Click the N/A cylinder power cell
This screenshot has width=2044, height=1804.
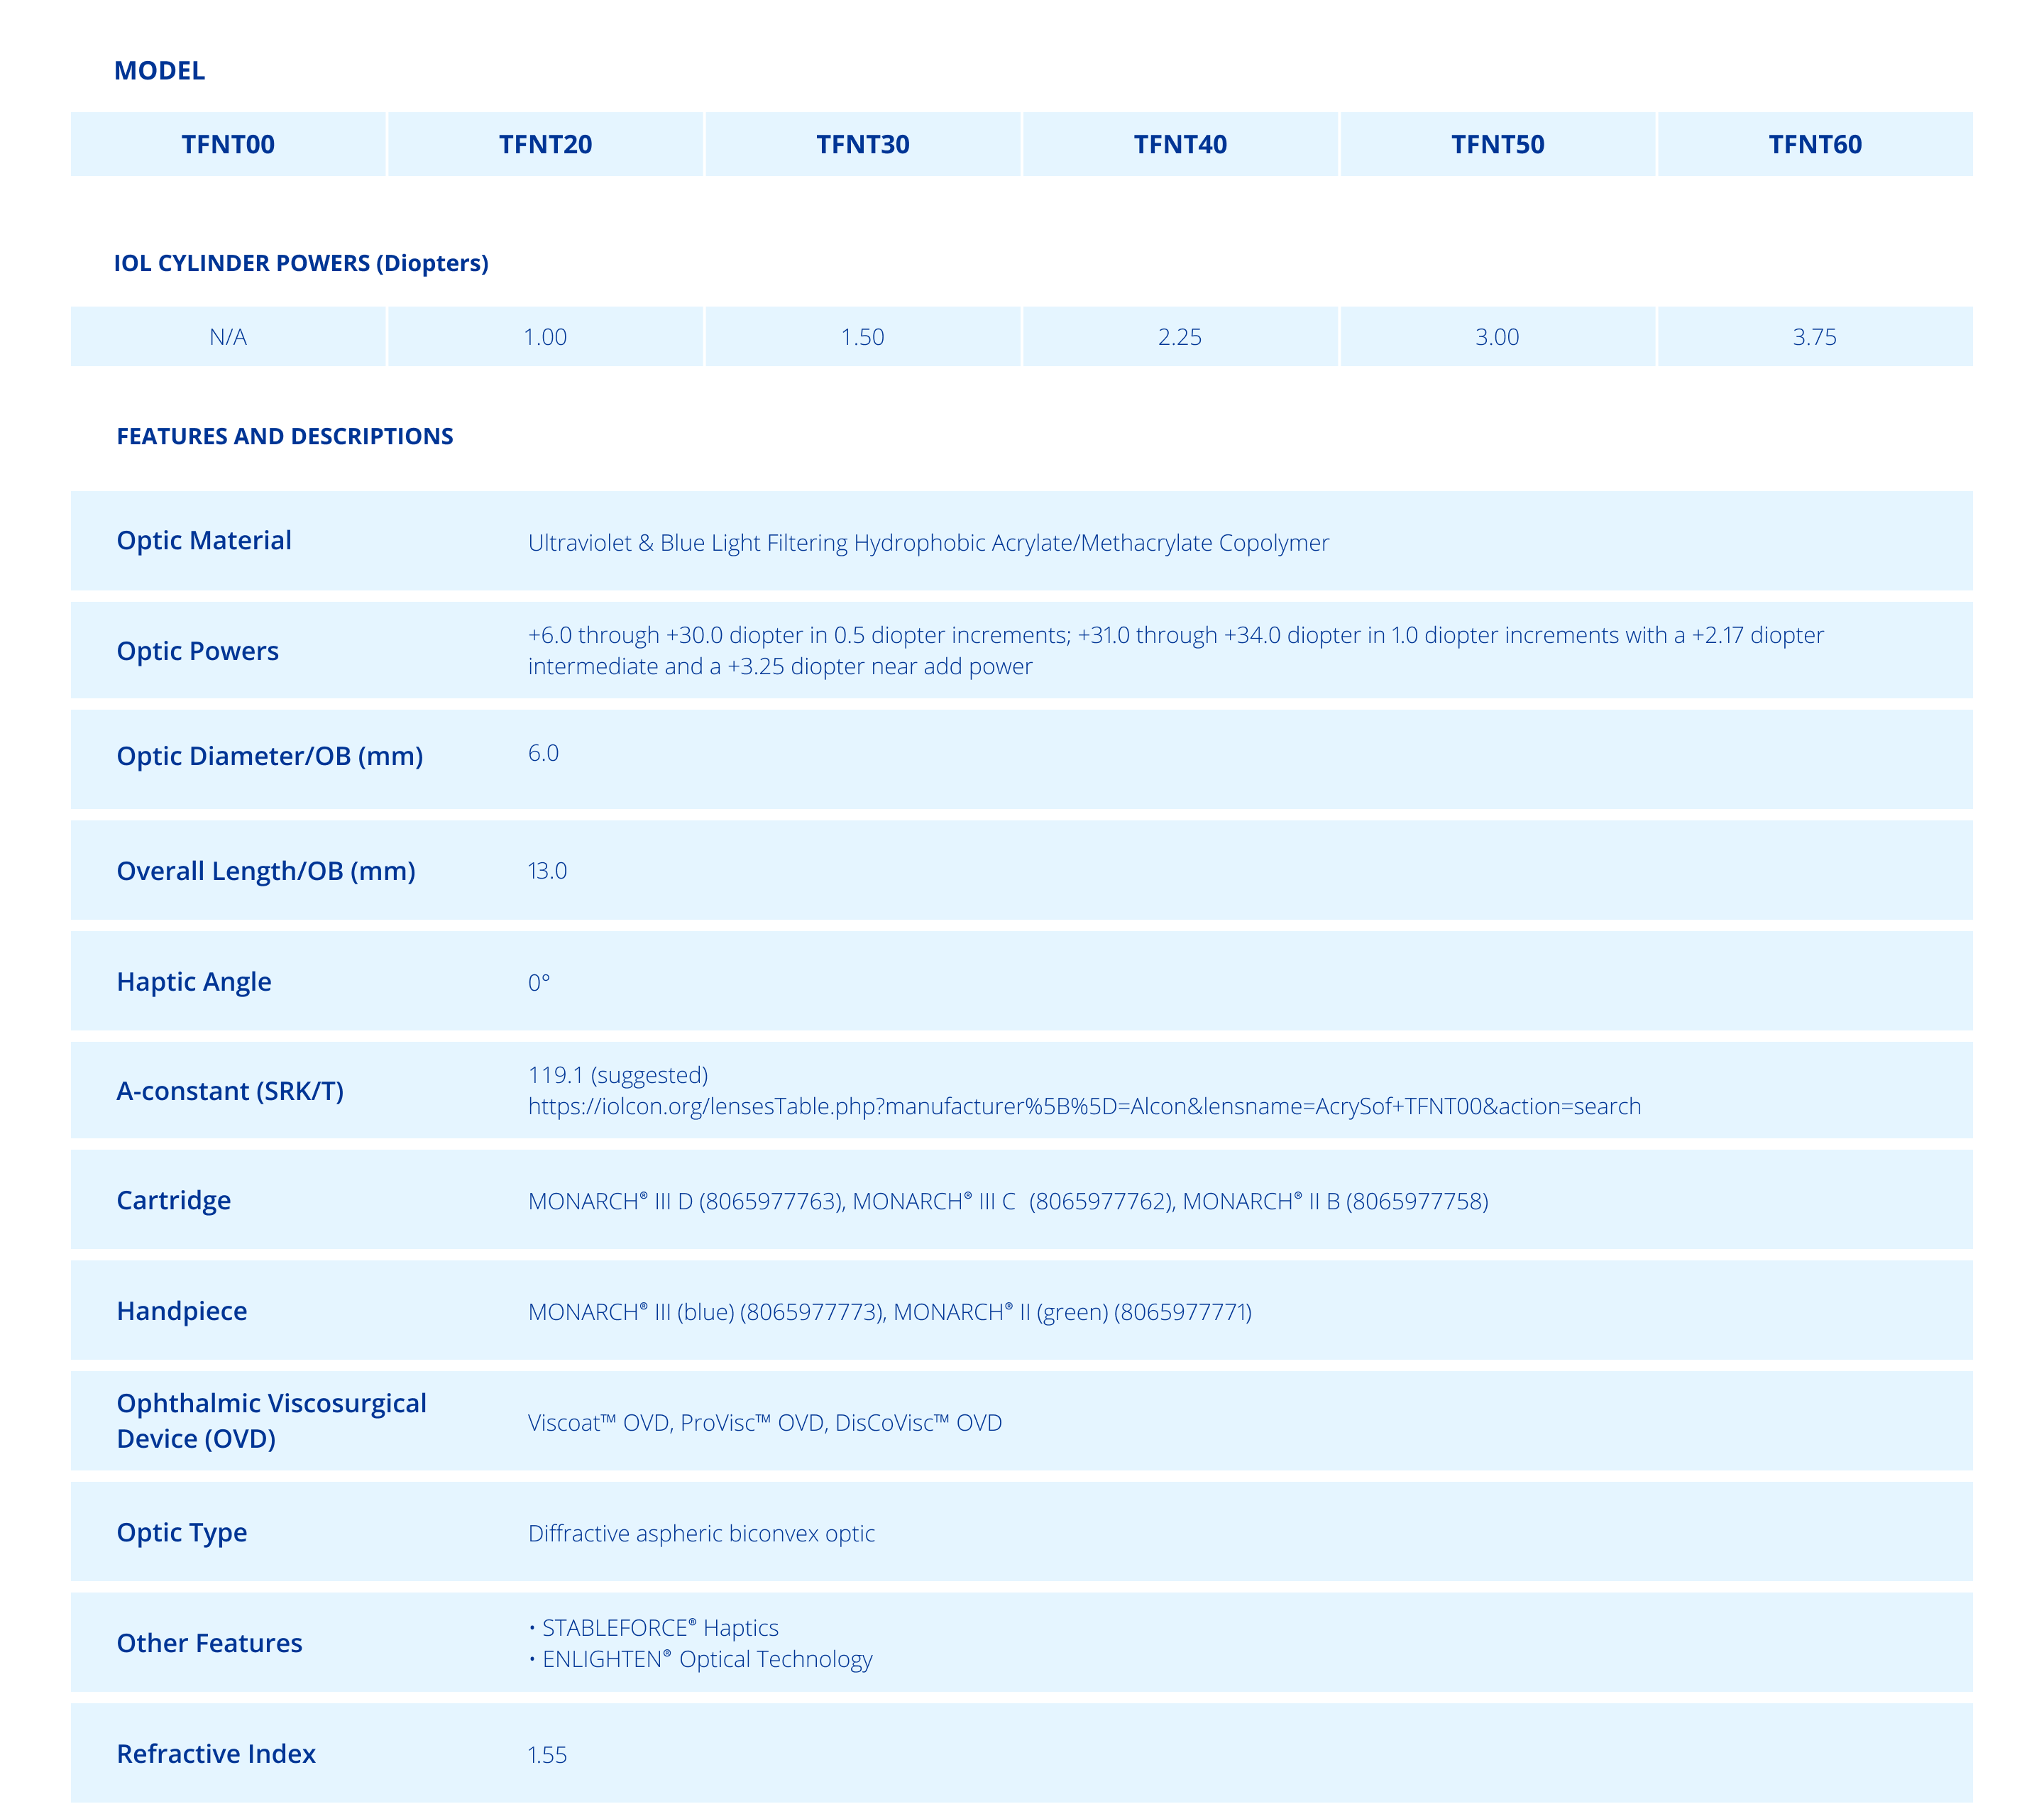pyautogui.click(x=228, y=337)
